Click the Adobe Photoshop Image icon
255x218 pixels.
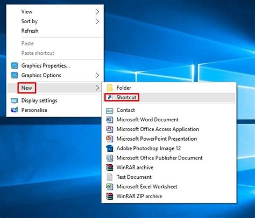[109, 148]
